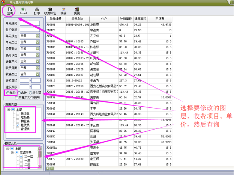Collapse the 志诚丽景 tree node

click(x=12, y=152)
